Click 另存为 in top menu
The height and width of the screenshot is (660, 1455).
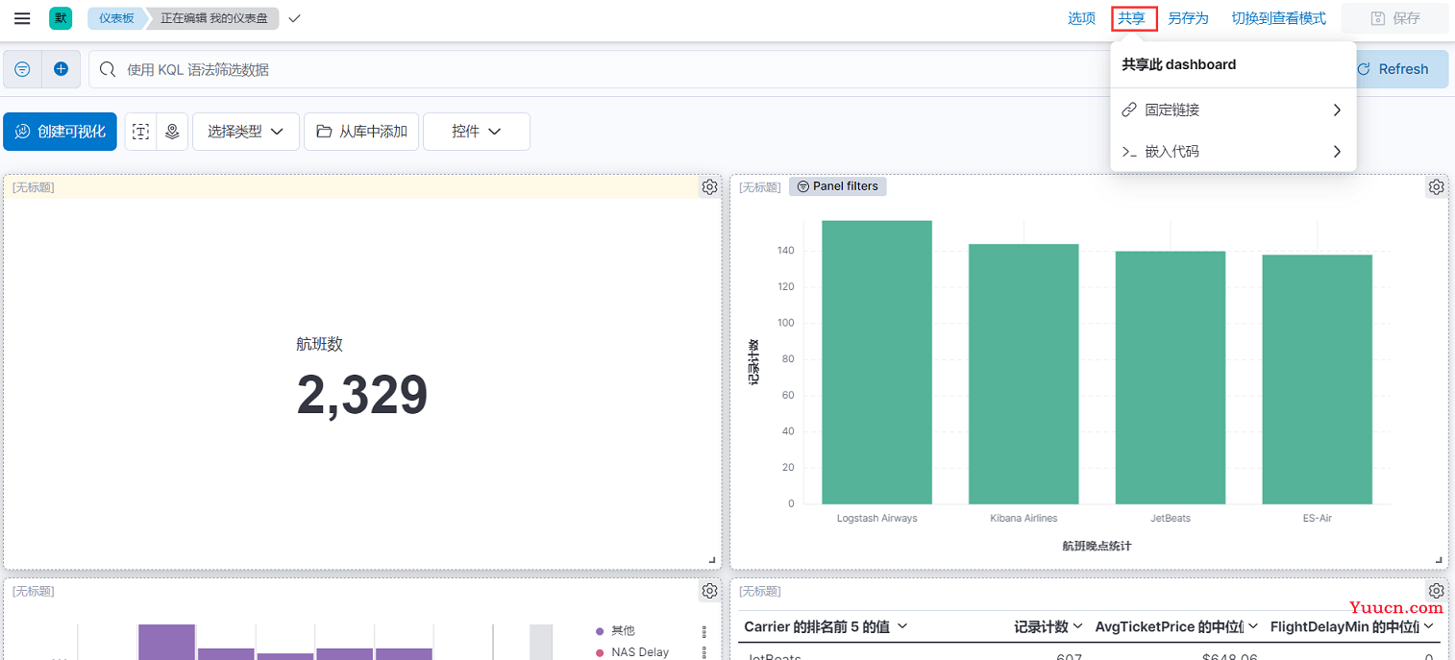(1188, 18)
